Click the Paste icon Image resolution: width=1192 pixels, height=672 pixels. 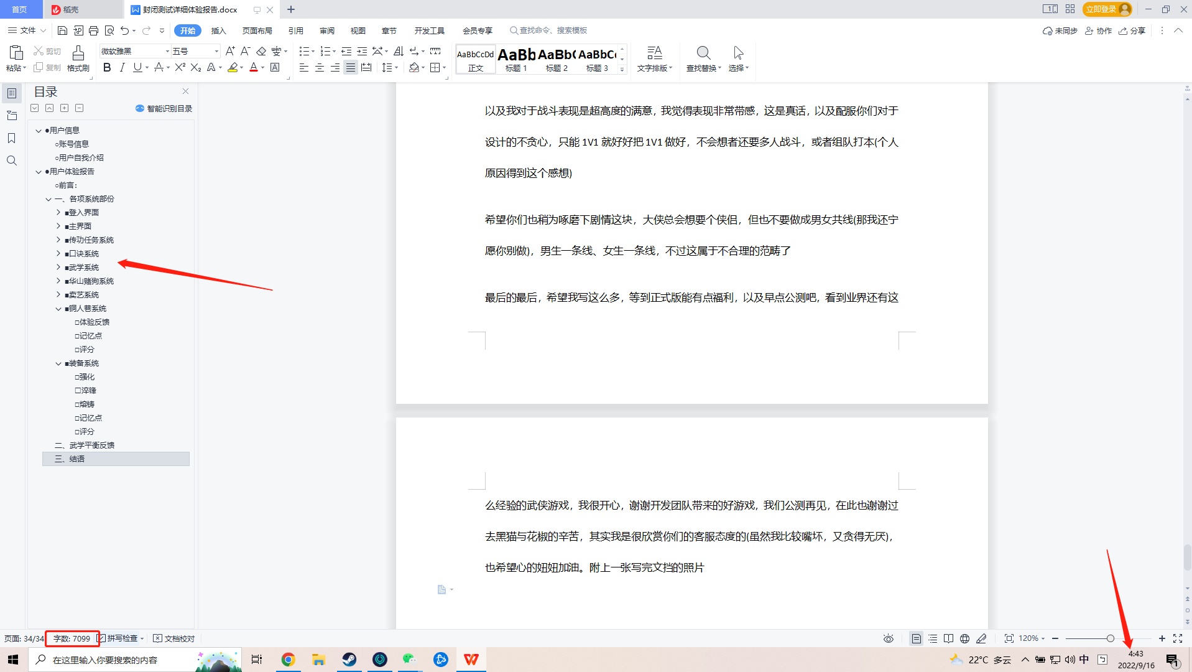point(16,53)
